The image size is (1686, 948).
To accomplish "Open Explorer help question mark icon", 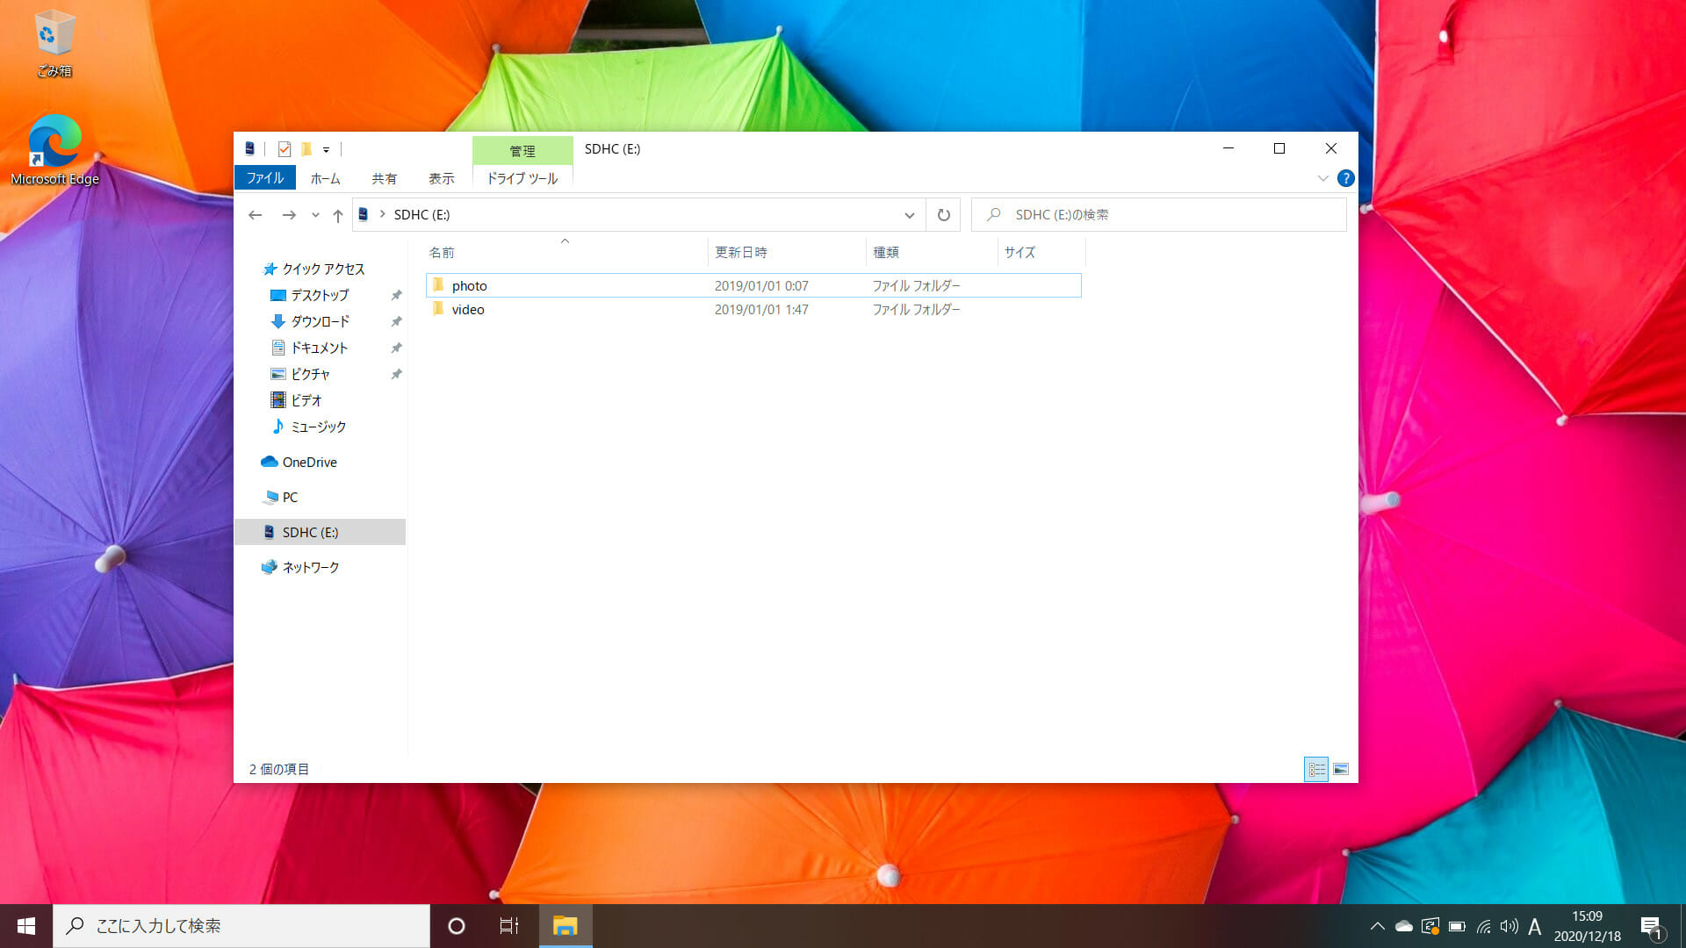I will tap(1345, 178).
